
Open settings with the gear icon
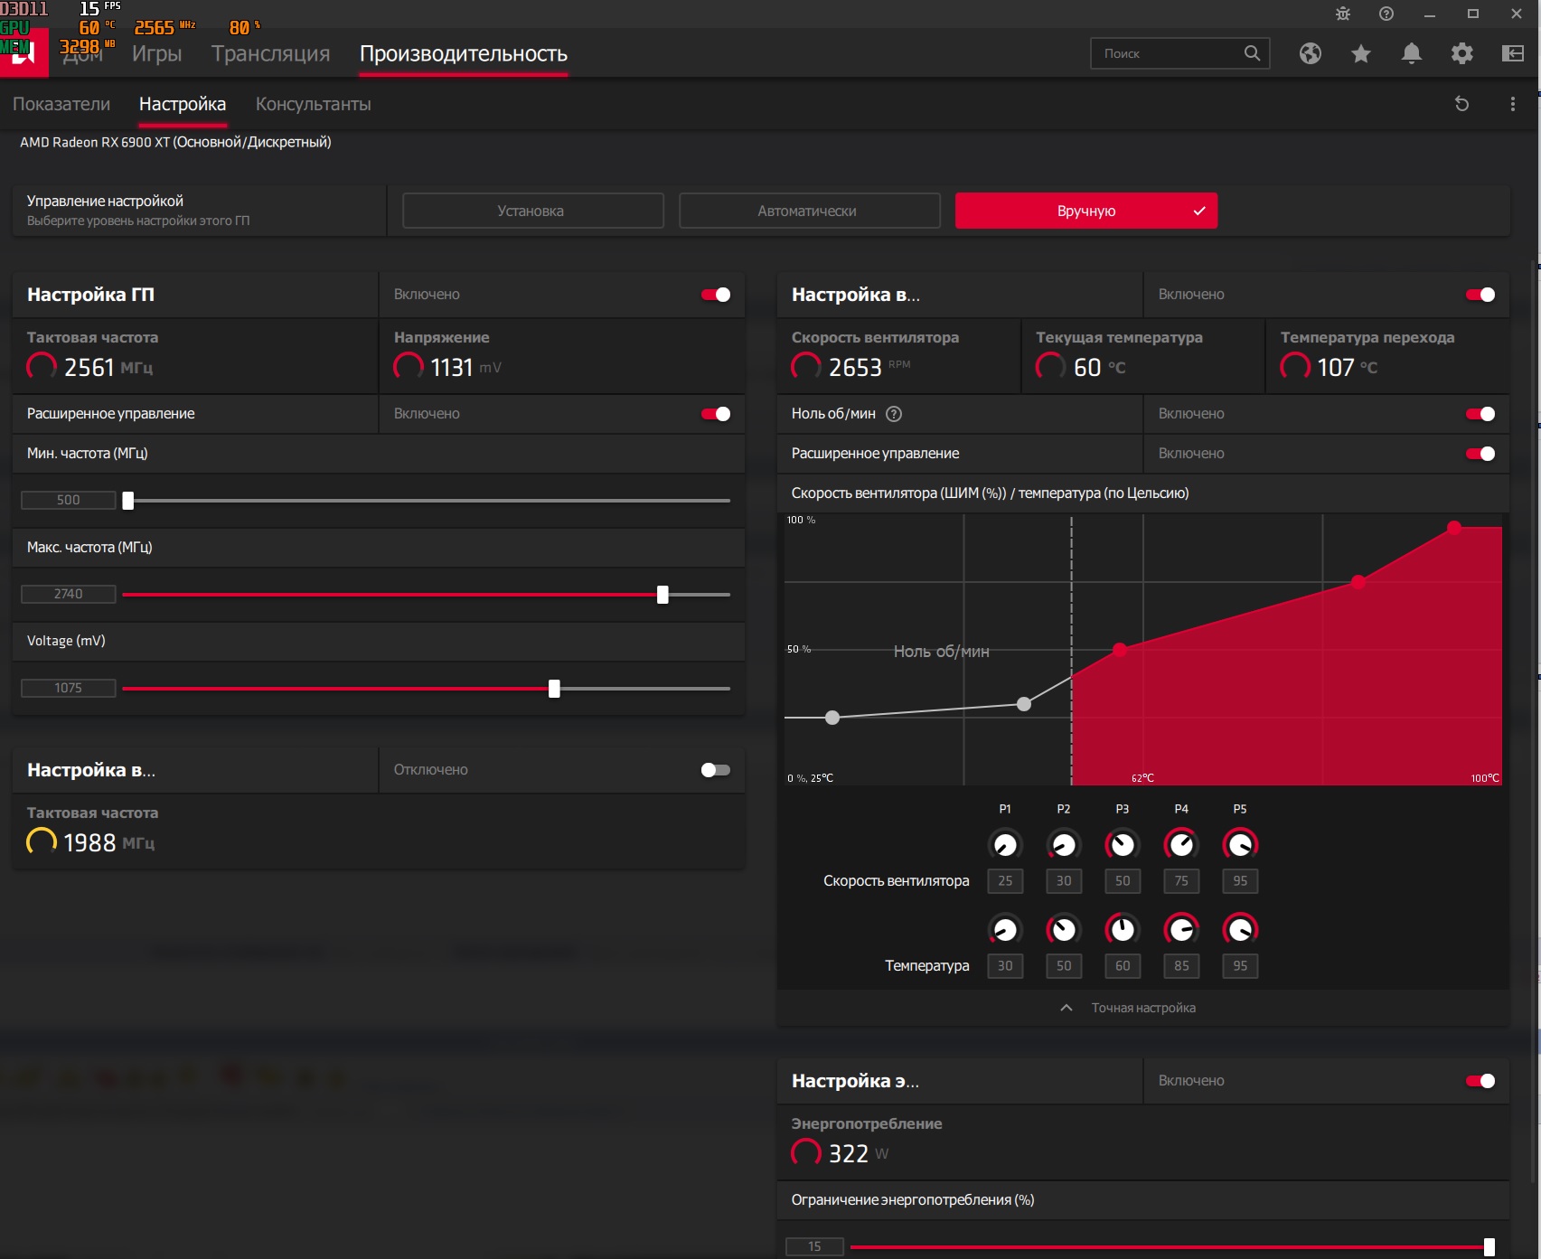click(x=1462, y=53)
